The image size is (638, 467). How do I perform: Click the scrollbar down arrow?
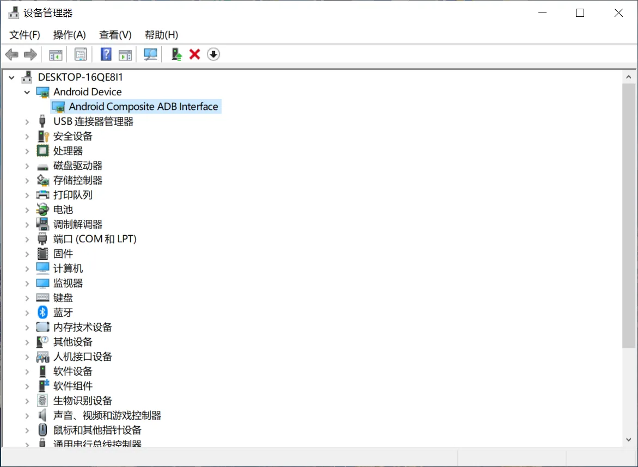[x=629, y=440]
